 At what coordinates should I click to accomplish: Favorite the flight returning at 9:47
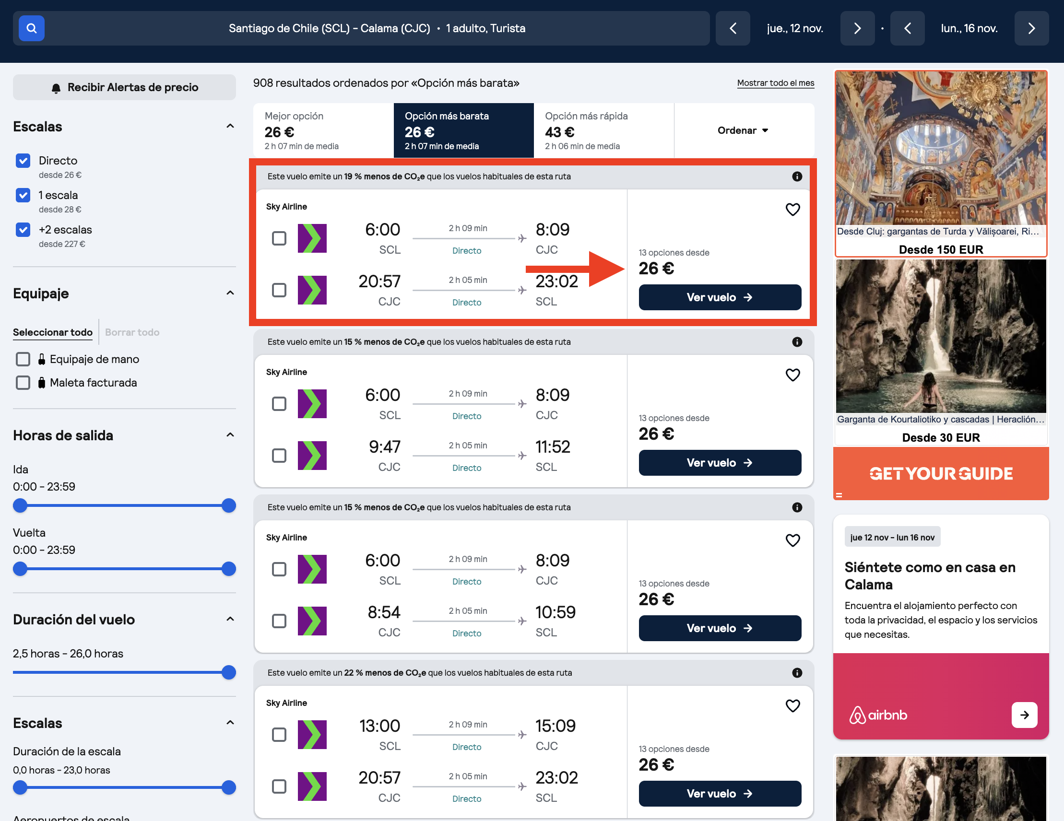click(792, 375)
